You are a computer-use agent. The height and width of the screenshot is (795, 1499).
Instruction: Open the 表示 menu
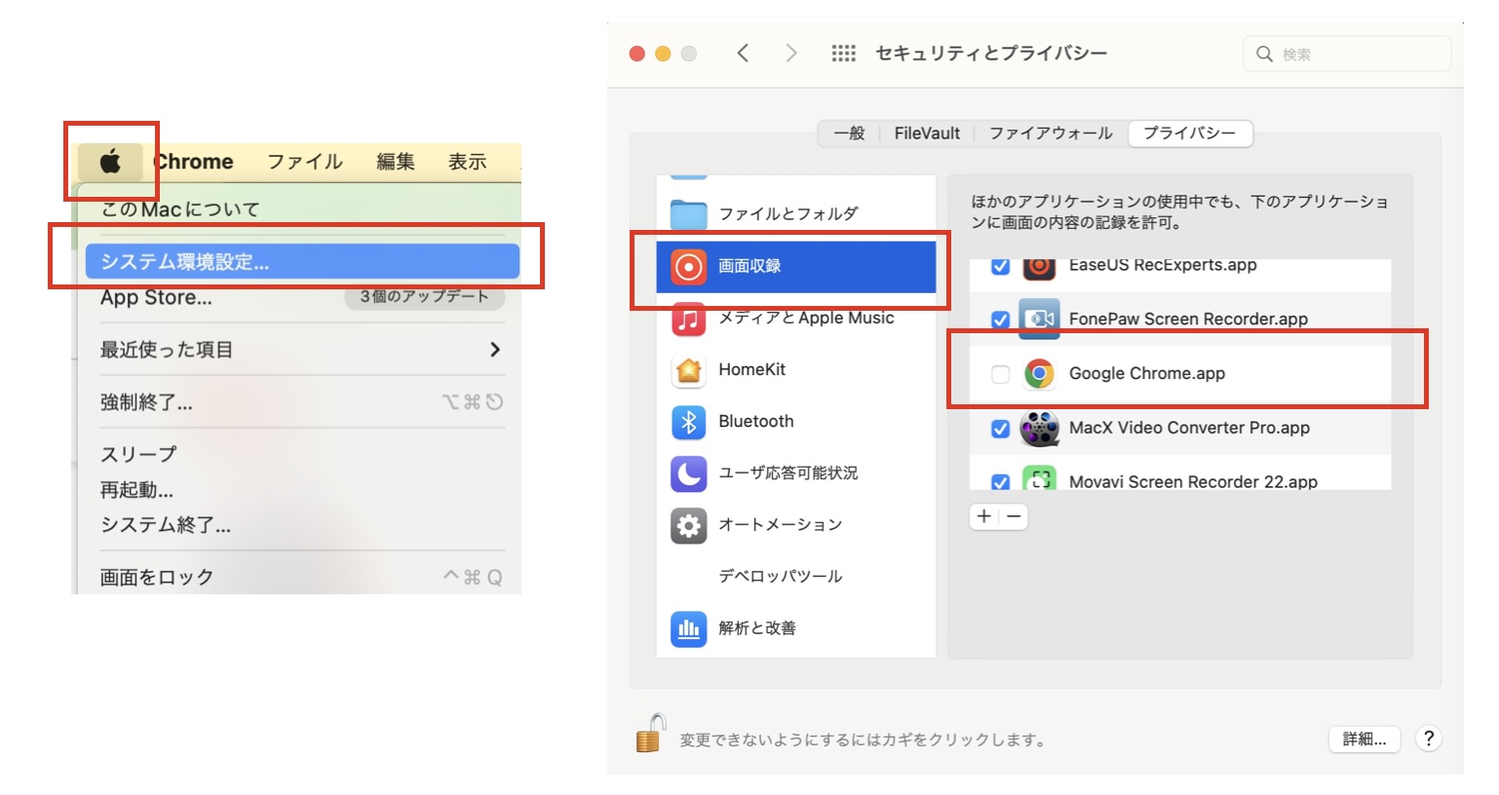pos(468,162)
